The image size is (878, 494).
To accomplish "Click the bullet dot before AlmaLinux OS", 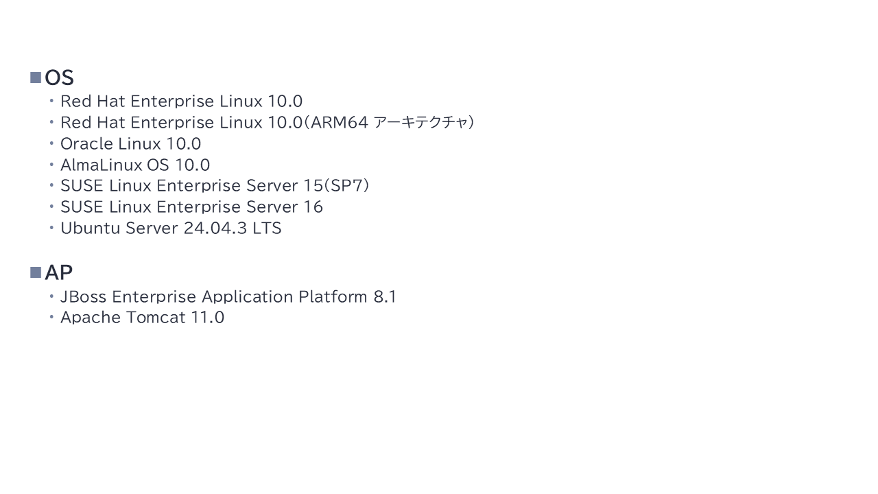I will (51, 165).
